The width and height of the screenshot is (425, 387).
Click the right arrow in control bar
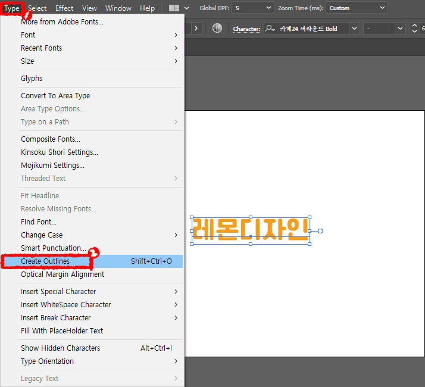pyautogui.click(x=196, y=28)
